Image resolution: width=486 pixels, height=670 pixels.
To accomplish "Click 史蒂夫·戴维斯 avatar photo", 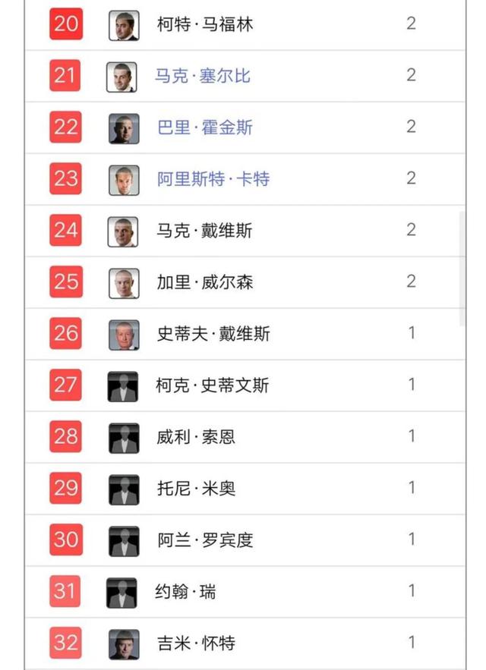I will click(x=124, y=335).
